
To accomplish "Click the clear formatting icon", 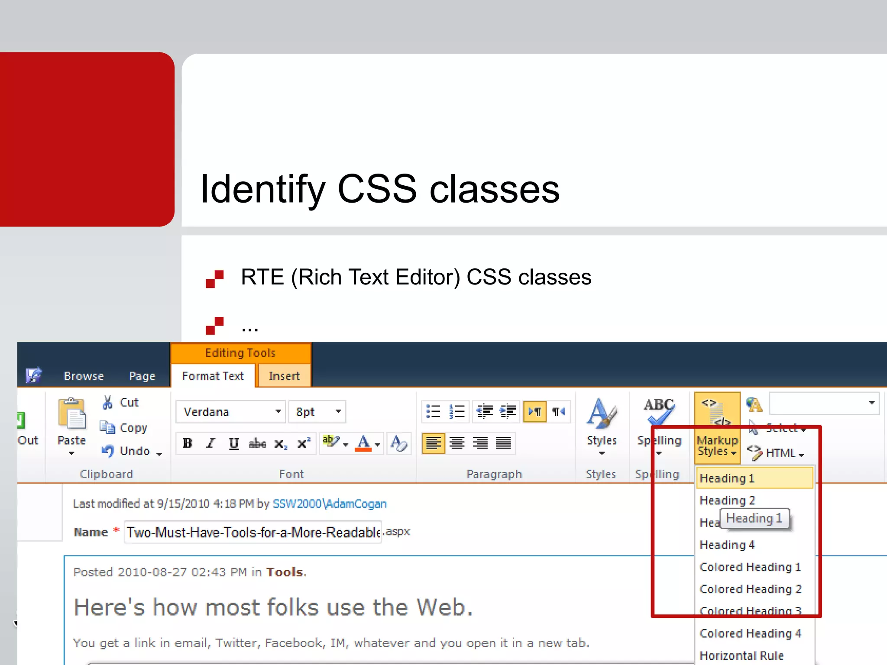I will (398, 443).
